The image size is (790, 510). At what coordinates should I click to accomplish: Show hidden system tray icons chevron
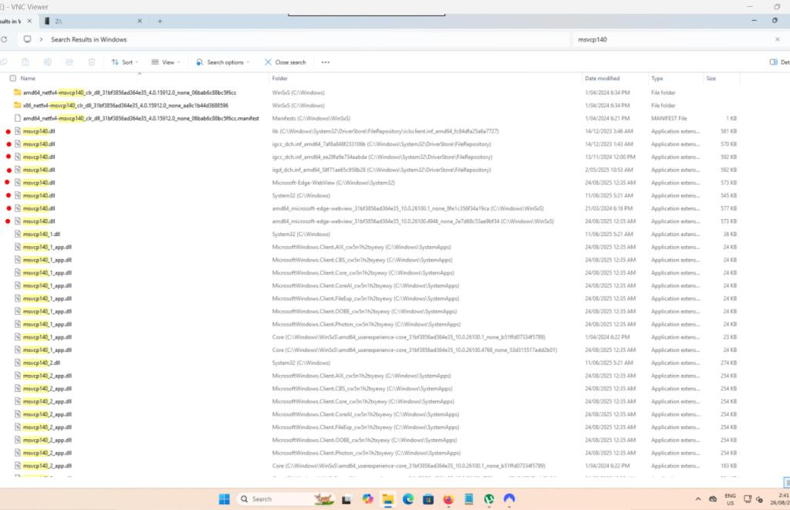pyautogui.click(x=698, y=499)
